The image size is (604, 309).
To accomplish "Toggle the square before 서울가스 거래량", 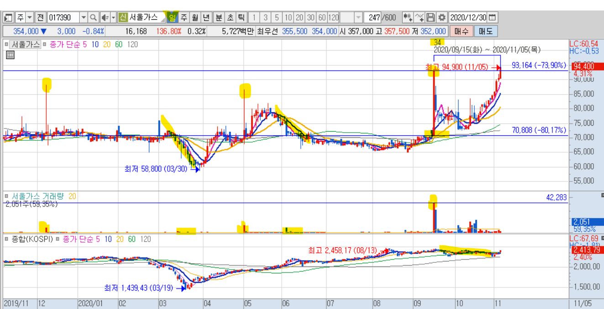I will tap(6, 196).
